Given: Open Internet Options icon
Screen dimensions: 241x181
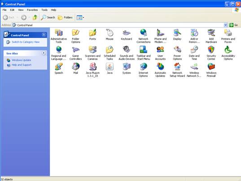Looking at the screenshot, I should tap(144, 67).
